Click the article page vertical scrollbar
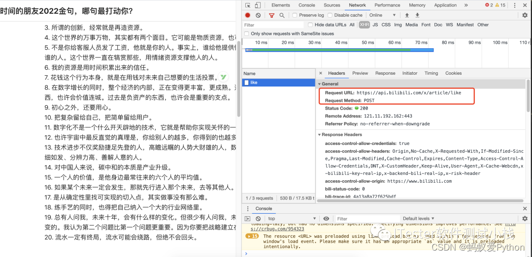Screen dimensions: 532x257 click(239, 79)
